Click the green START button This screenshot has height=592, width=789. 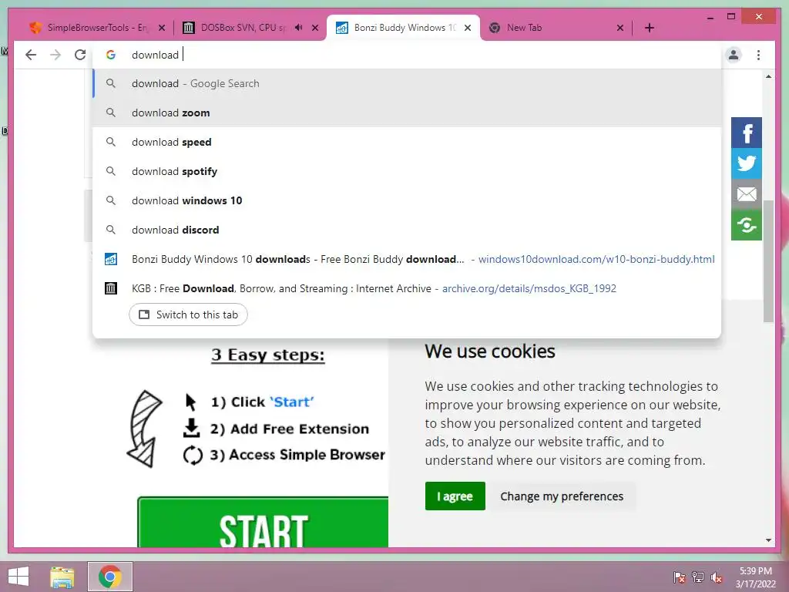(264, 523)
